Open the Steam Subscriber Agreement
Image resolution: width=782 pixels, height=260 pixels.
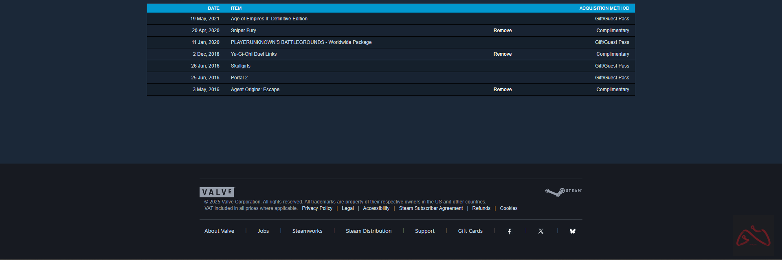(x=431, y=208)
